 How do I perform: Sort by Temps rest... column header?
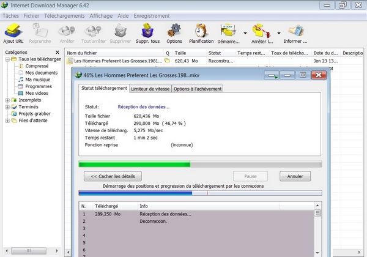point(252,53)
